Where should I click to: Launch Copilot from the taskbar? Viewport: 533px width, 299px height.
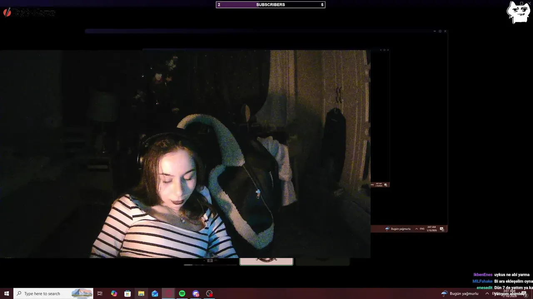(x=114, y=294)
